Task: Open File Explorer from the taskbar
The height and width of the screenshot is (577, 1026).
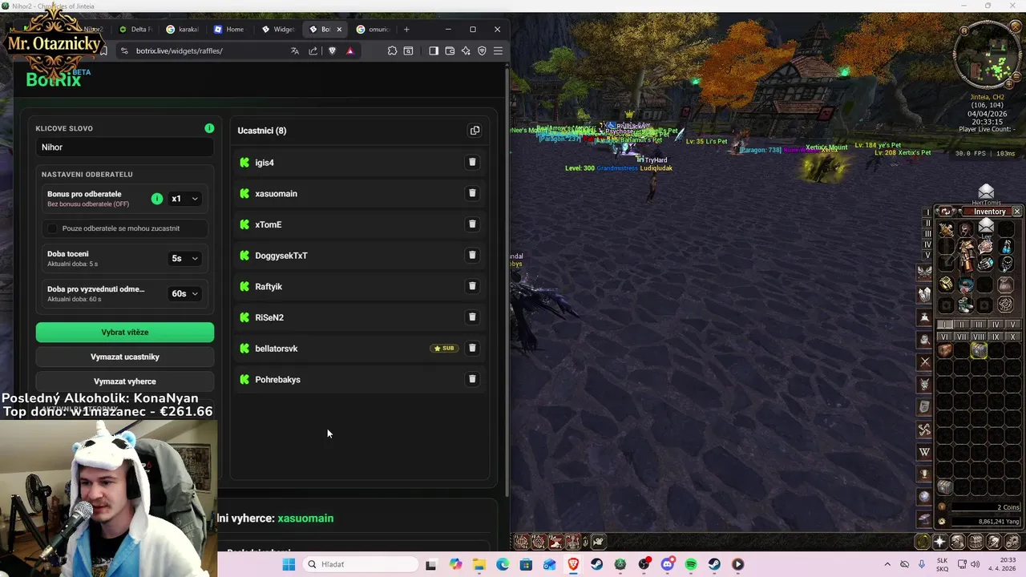Action: tap(479, 564)
